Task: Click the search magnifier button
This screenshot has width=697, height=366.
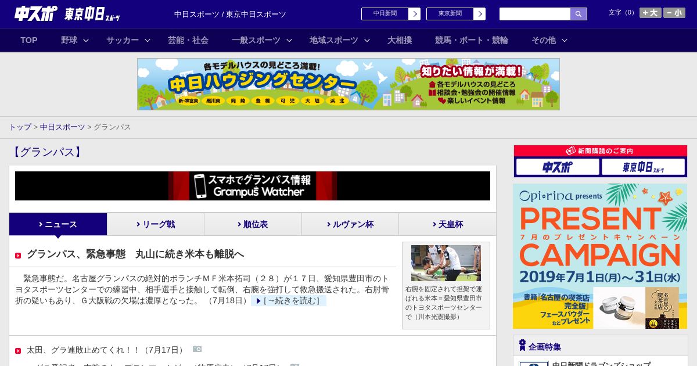Action: point(579,14)
